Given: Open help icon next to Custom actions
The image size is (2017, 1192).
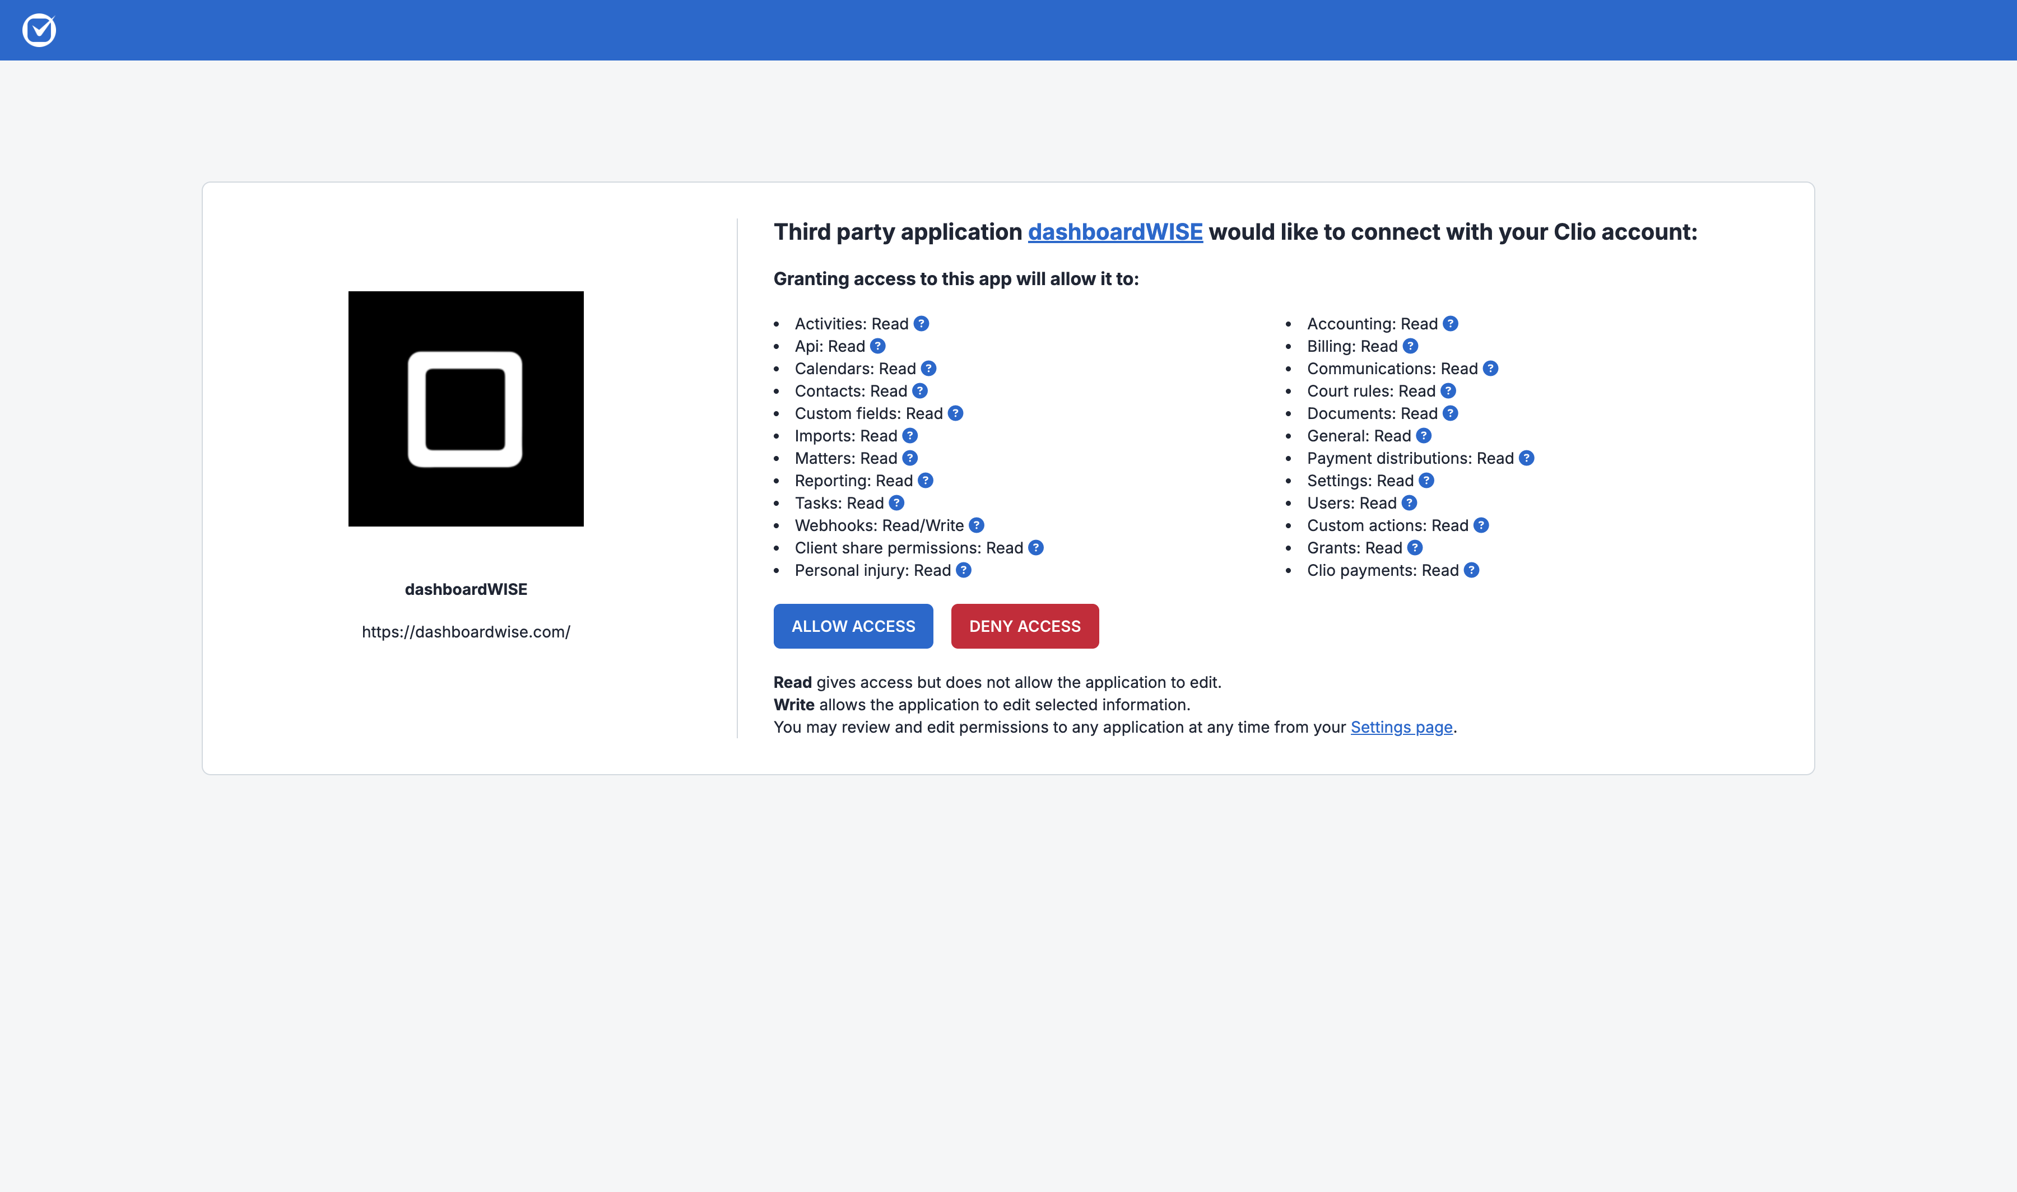Looking at the screenshot, I should tap(1481, 525).
